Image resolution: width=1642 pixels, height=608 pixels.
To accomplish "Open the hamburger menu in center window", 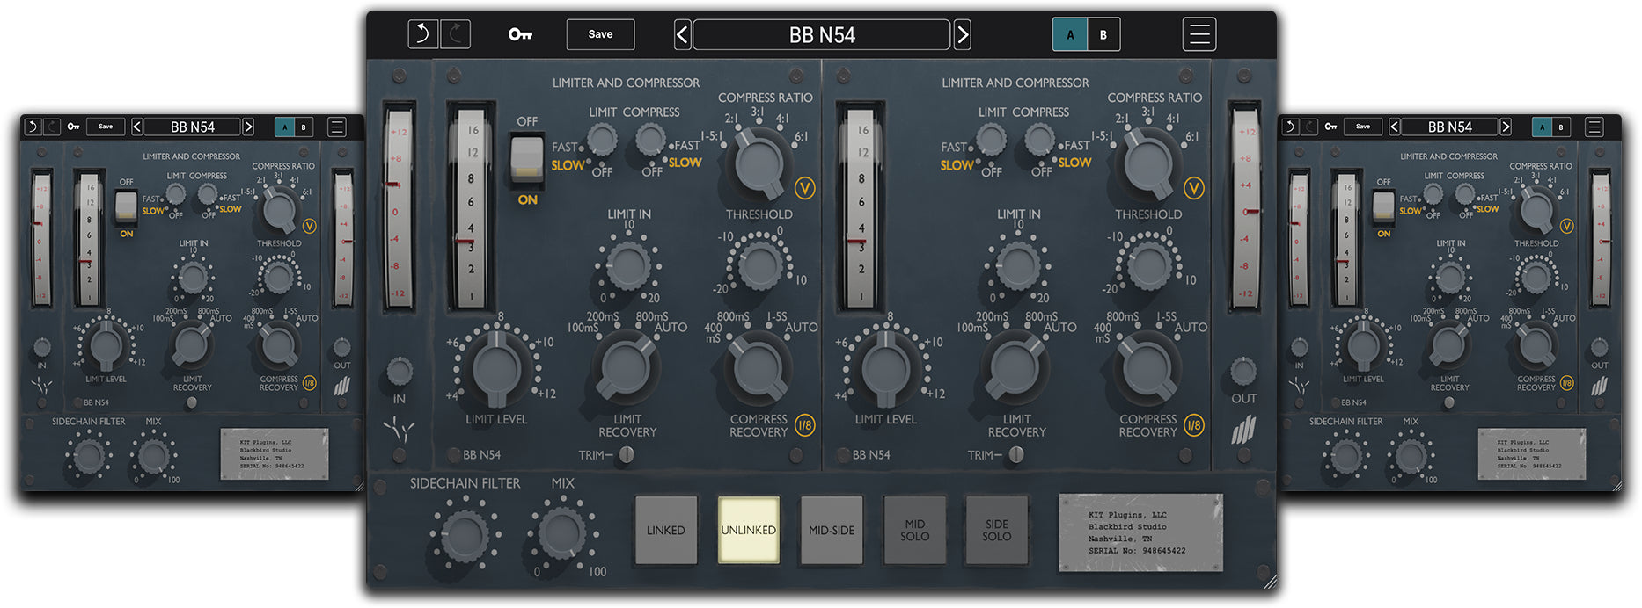I will coord(1199,34).
